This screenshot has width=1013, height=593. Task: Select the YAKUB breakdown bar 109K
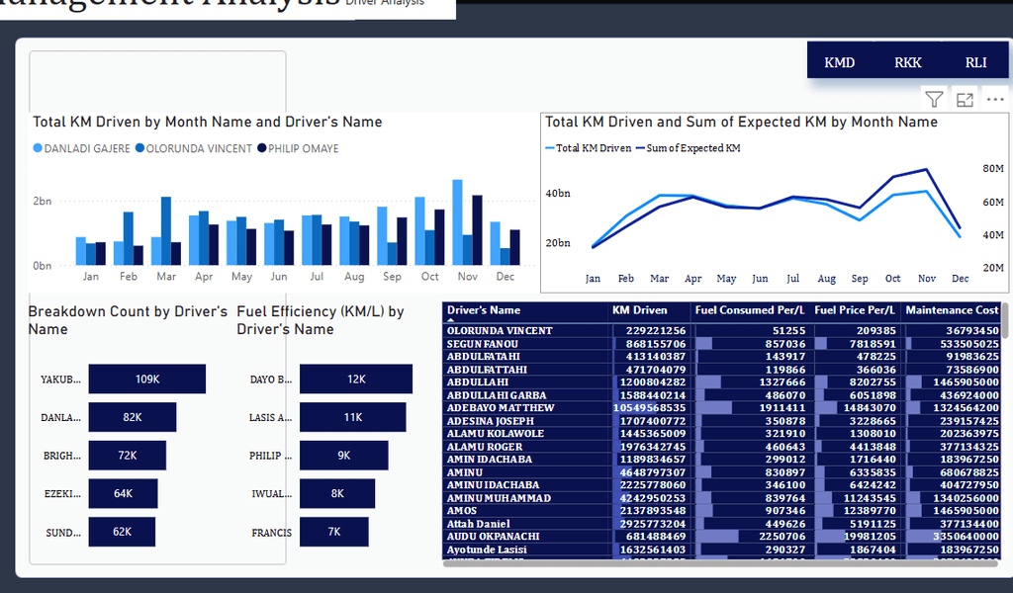pyautogui.click(x=147, y=379)
